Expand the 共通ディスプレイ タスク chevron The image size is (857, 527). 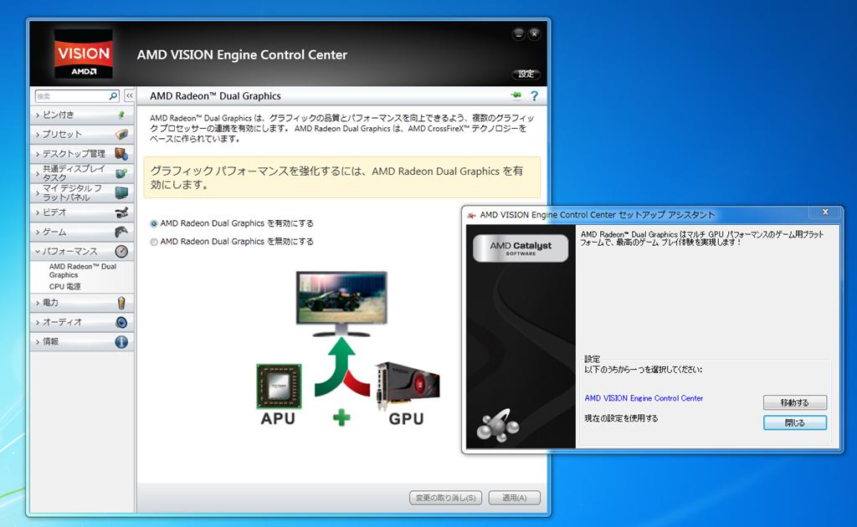click(x=38, y=174)
